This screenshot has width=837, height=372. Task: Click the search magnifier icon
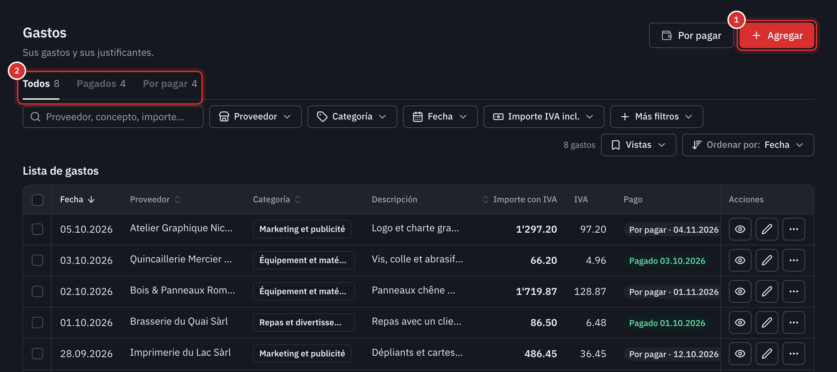pyautogui.click(x=35, y=117)
